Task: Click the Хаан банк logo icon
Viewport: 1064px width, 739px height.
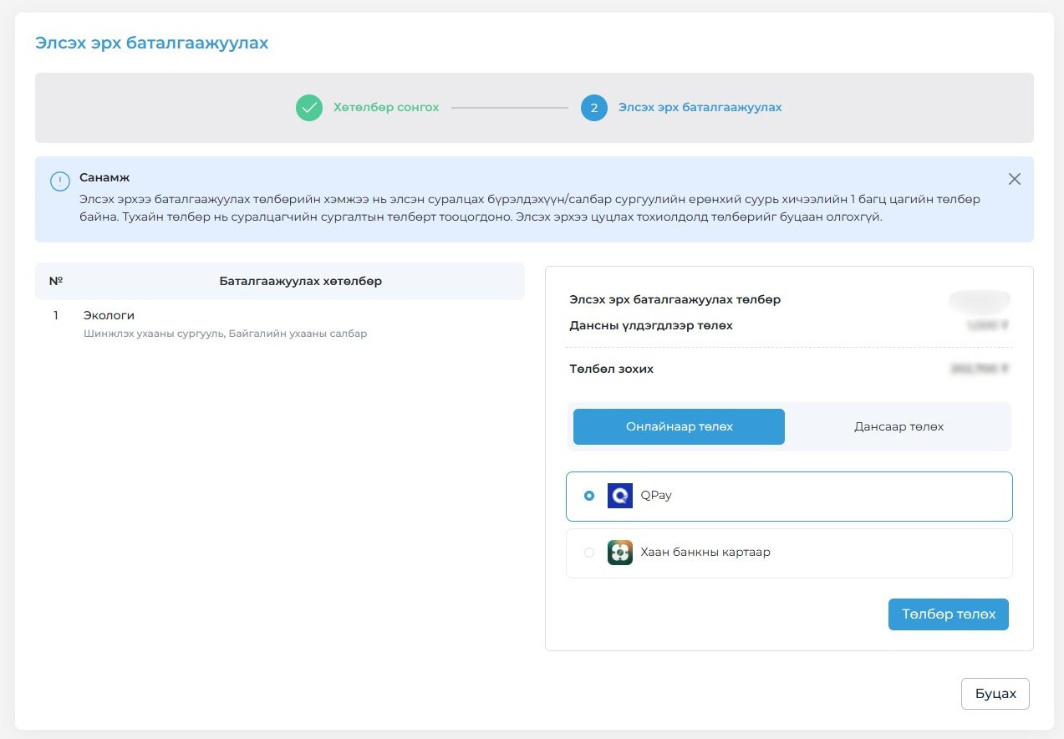Action: (x=620, y=553)
